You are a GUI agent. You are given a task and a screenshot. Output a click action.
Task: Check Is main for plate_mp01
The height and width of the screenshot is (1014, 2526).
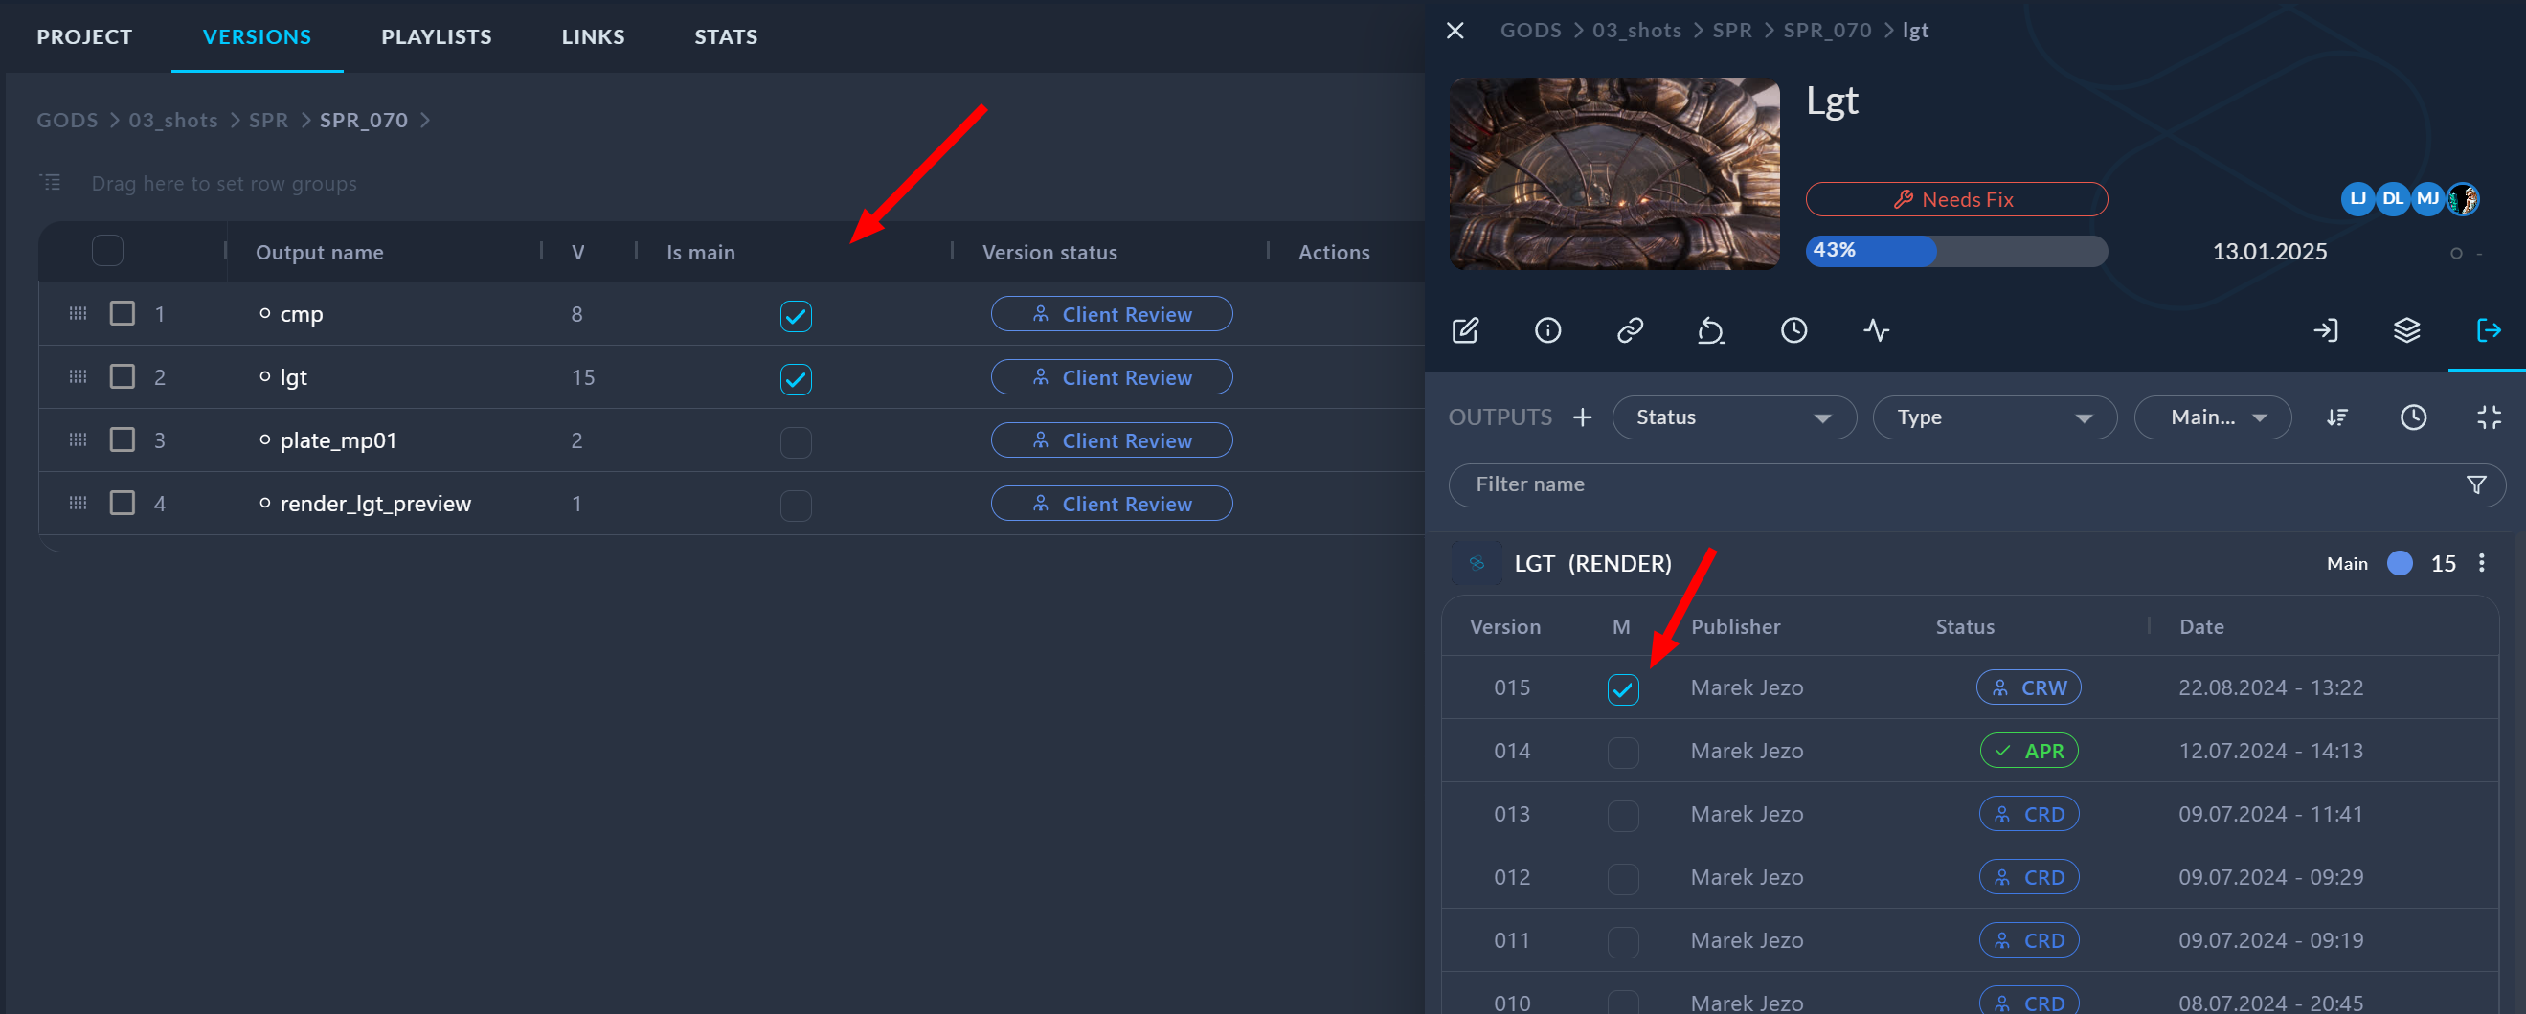[x=796, y=442]
